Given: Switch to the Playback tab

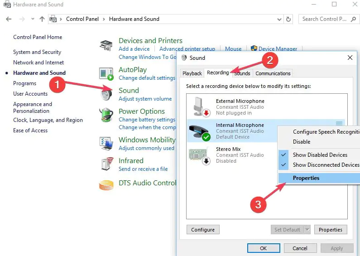Looking at the screenshot, I should pyautogui.click(x=192, y=73).
